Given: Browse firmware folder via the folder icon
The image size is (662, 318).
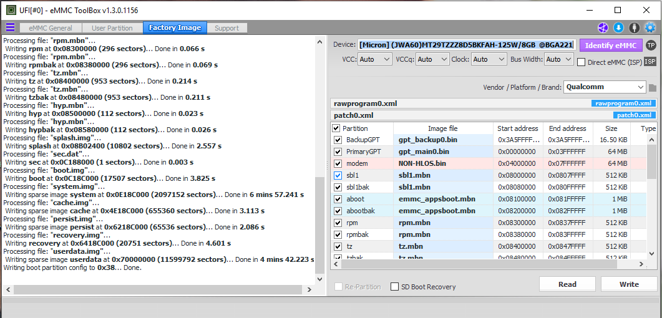Looking at the screenshot, I should click(653, 88).
